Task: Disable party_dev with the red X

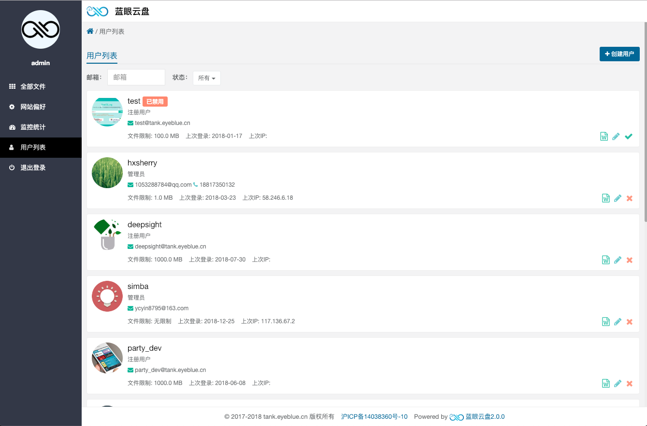Action: [x=629, y=384]
